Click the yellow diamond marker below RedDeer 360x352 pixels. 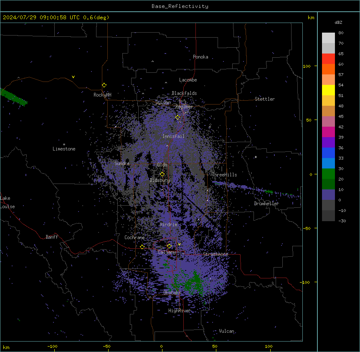[178, 117]
